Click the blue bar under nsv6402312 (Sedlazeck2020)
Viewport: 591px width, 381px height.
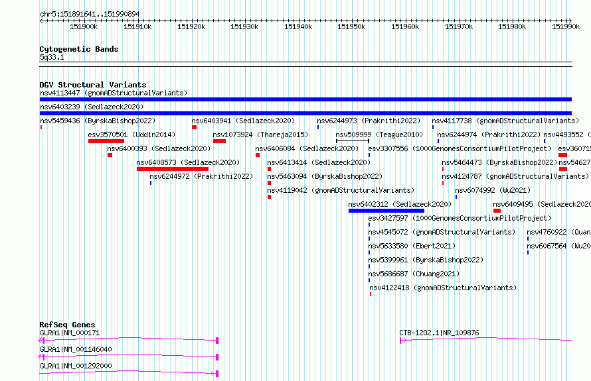pyautogui.click(x=386, y=211)
